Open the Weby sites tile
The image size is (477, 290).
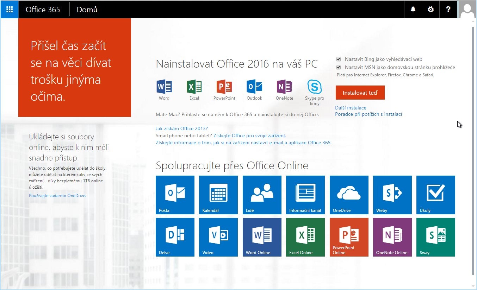(x=392, y=195)
